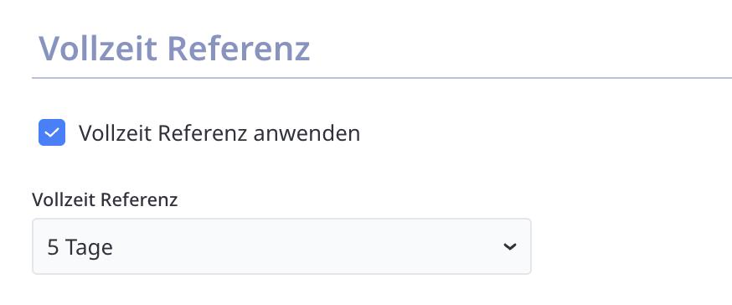
Task: Click the word 'Vollzeit' in the checkbox label
Action: pyautogui.click(x=115, y=133)
